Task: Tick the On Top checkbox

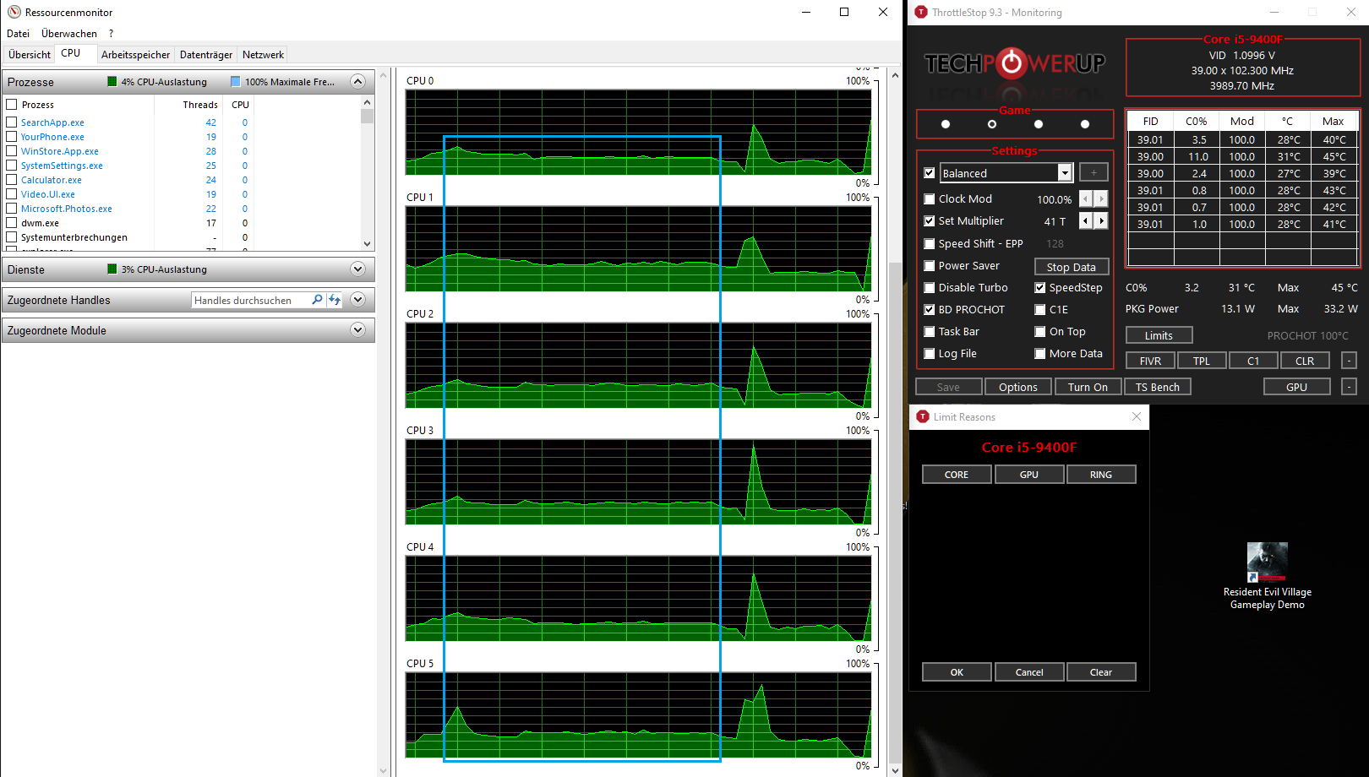Action: click(x=1040, y=332)
